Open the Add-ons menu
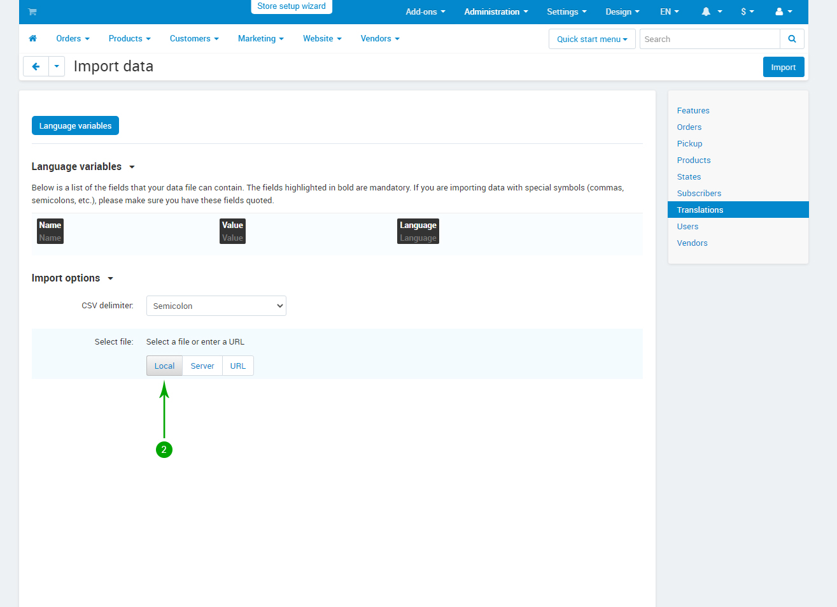837x607 pixels. (425, 11)
